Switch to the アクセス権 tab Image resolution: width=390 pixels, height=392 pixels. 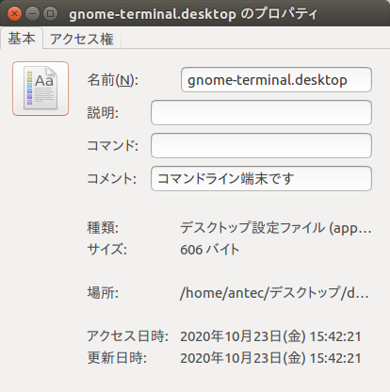pos(82,39)
